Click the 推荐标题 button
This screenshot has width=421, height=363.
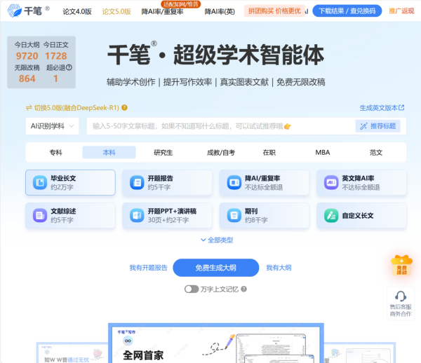[377, 126]
